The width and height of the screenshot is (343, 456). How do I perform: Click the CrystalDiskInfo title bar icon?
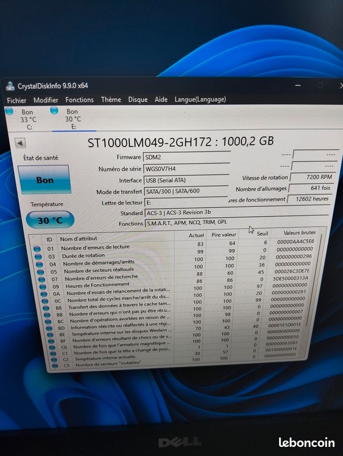click(10, 87)
